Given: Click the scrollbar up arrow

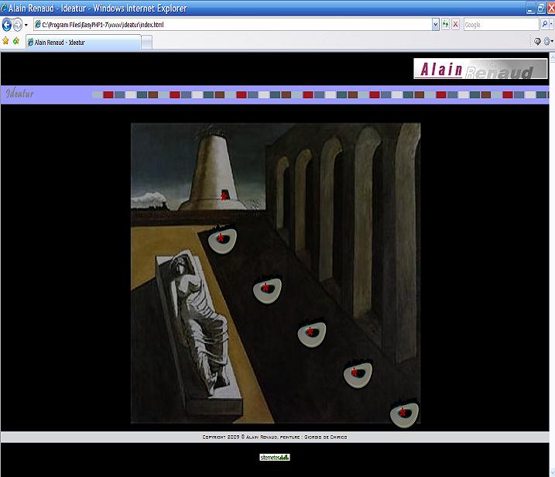Looking at the screenshot, I should tap(552, 57).
